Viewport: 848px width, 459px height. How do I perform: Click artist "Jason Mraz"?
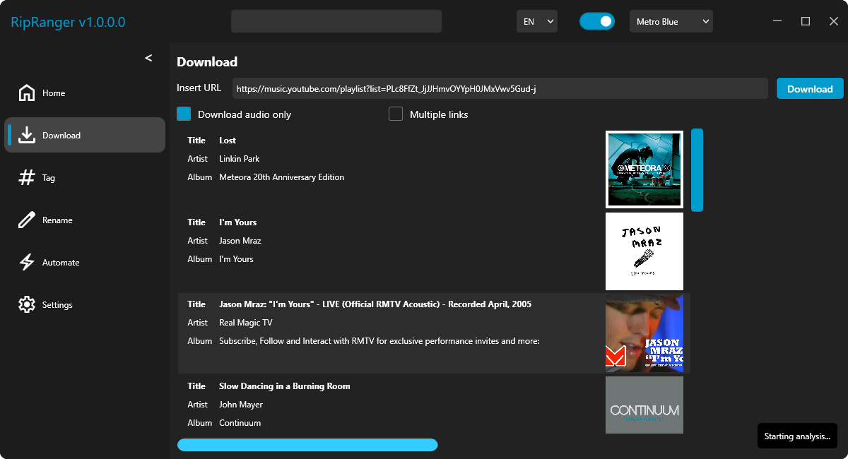coord(240,241)
